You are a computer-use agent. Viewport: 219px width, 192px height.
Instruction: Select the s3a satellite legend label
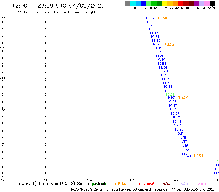pyautogui.click(x=166, y=184)
